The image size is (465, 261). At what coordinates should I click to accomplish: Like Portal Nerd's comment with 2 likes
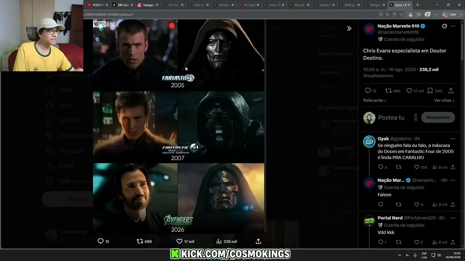(417, 242)
